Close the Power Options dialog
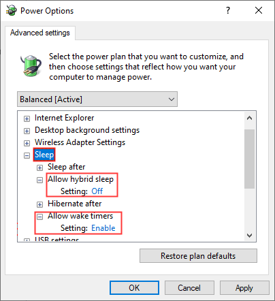 259,10
